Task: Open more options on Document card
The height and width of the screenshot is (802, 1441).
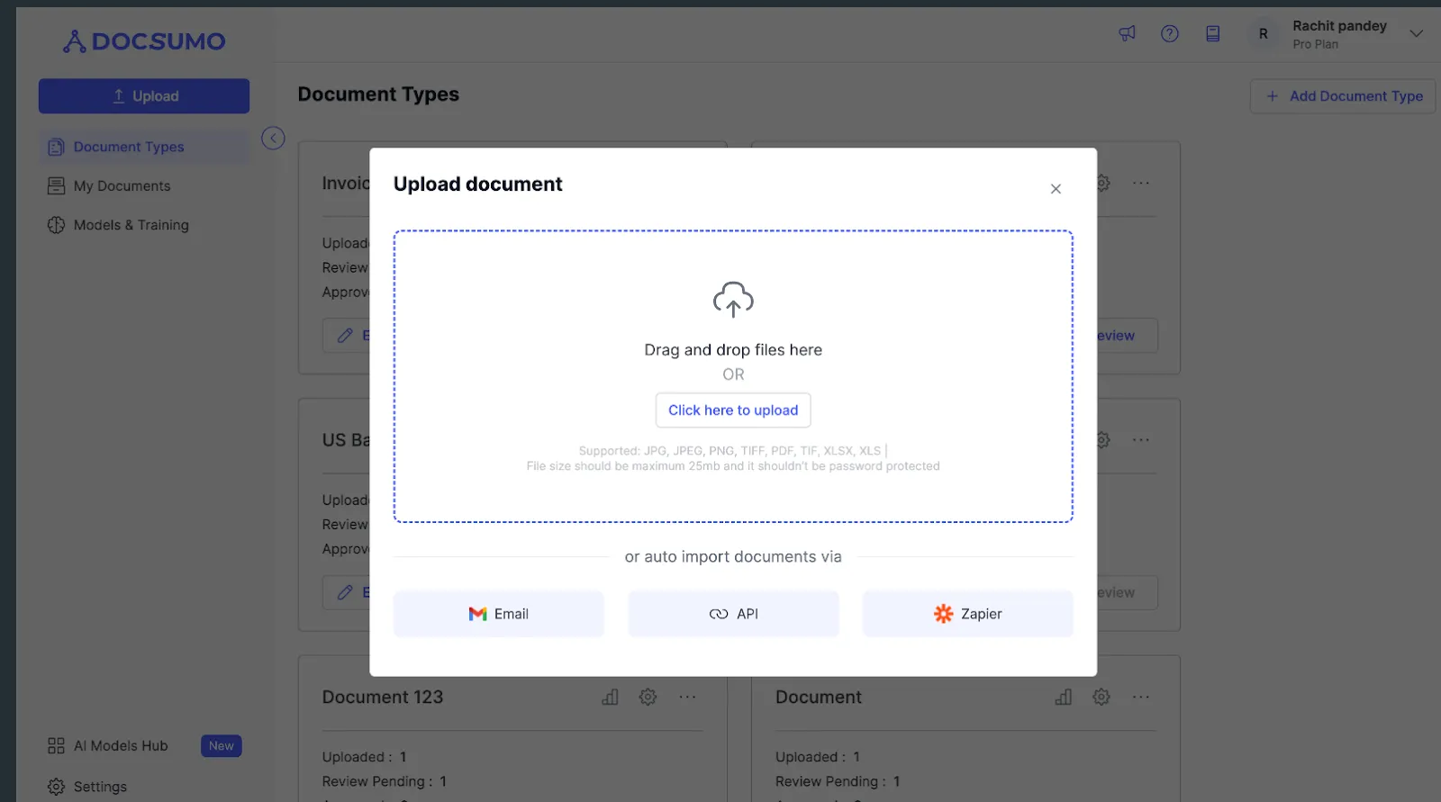Action: pyautogui.click(x=1141, y=697)
